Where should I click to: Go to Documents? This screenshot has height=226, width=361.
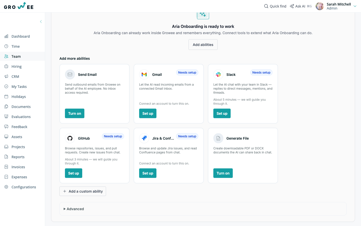(22, 106)
